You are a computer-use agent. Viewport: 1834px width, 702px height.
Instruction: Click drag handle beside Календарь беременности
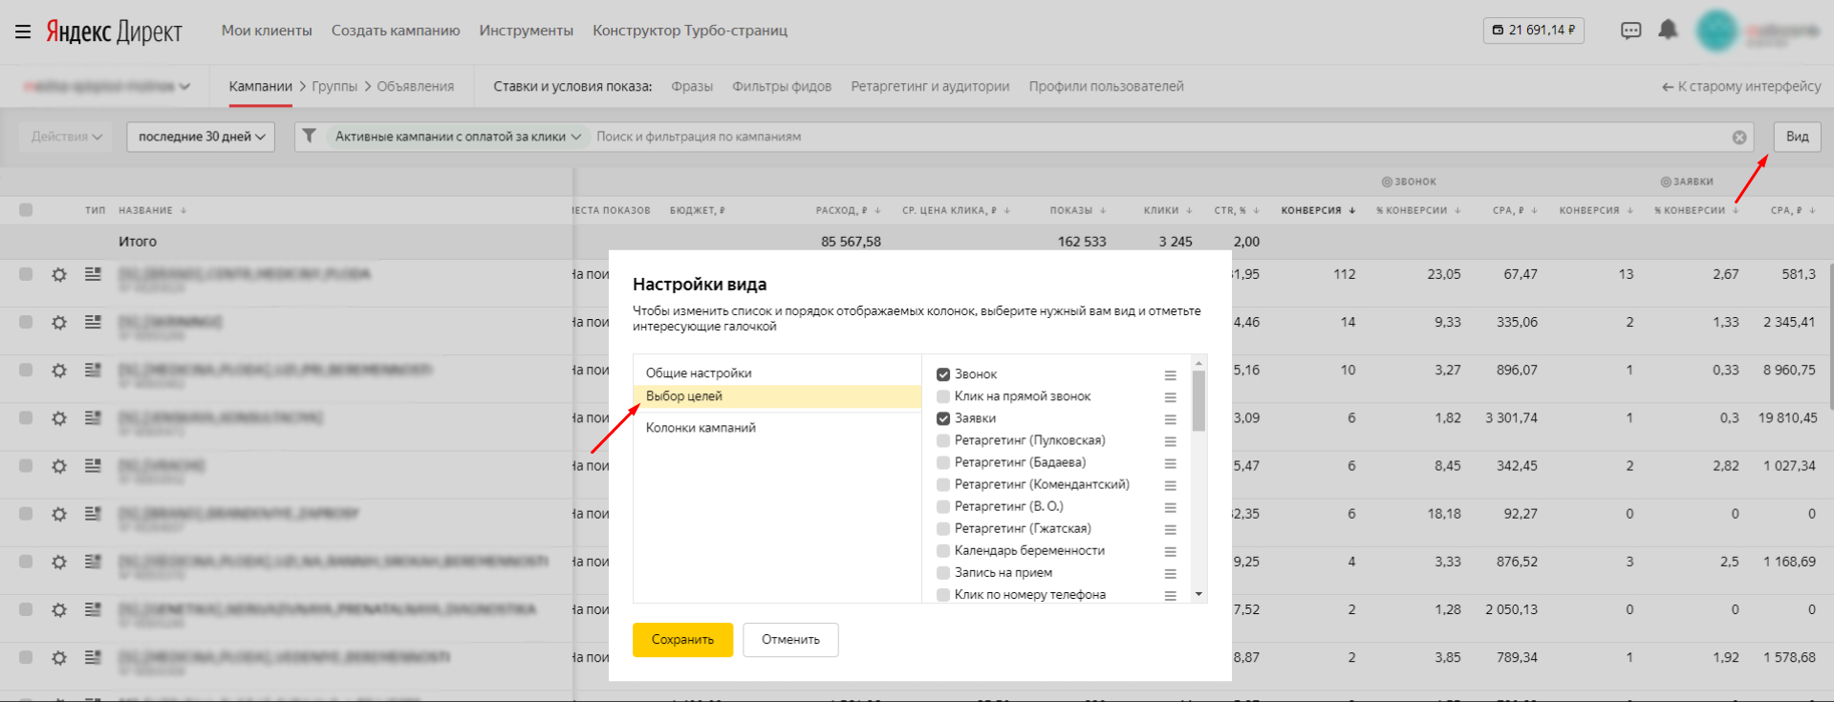1170,551
